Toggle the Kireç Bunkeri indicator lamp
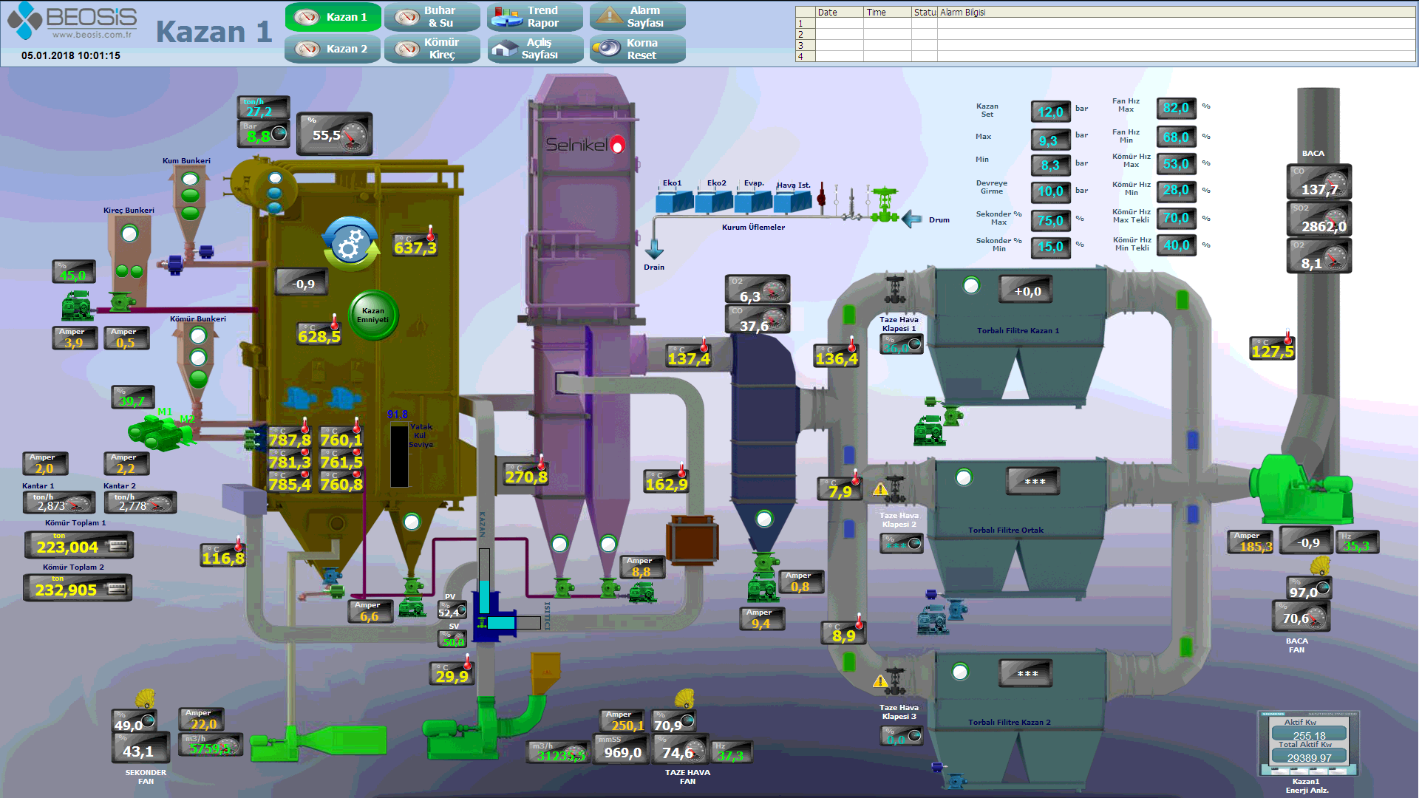The image size is (1419, 798). point(129,234)
